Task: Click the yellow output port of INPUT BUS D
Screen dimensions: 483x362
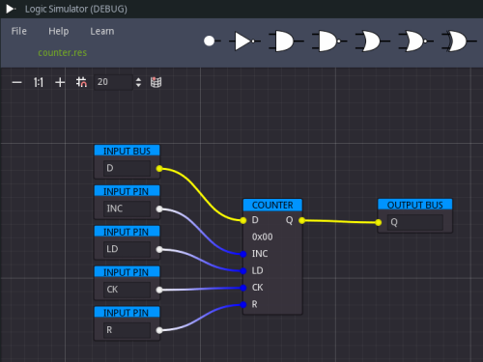Action: (159, 168)
